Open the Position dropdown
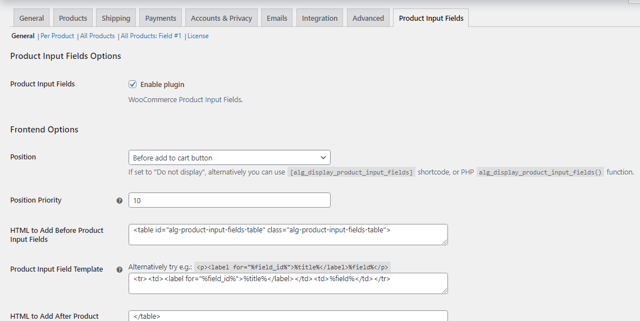 229,158
